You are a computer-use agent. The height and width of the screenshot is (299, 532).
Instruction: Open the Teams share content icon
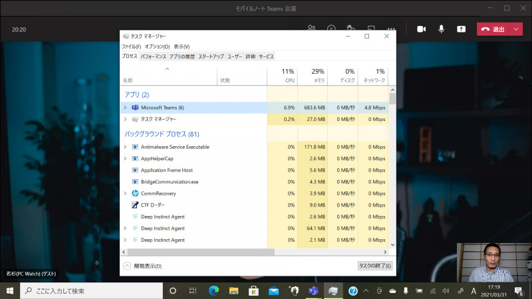tap(461, 29)
